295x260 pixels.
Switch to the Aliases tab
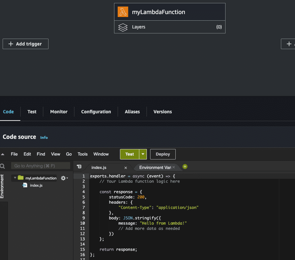tap(132, 112)
